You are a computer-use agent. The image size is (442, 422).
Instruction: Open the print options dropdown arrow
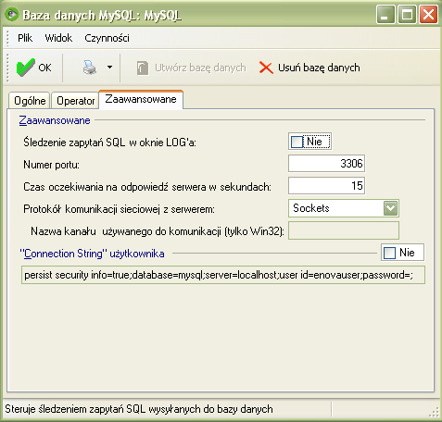tap(109, 67)
